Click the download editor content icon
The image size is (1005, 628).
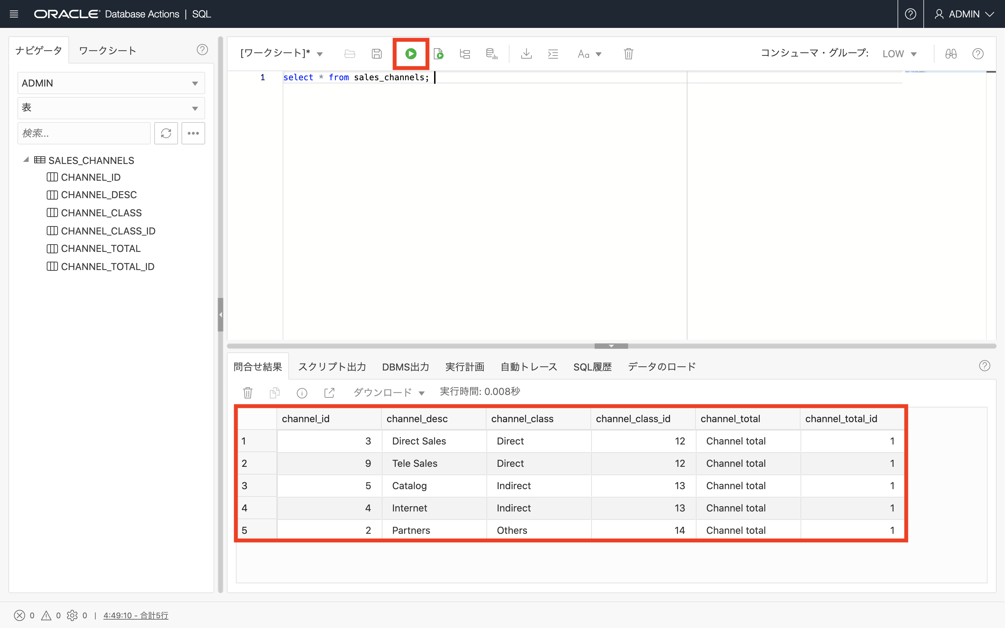tap(526, 54)
